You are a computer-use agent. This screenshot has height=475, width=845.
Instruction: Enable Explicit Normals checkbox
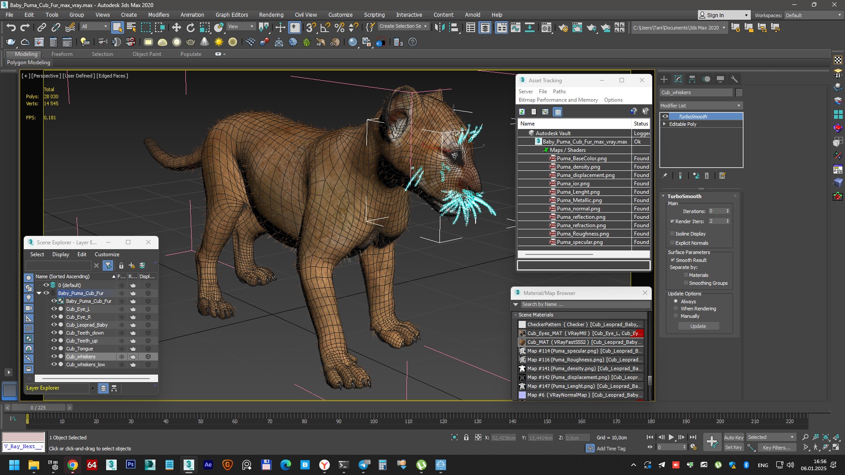[x=672, y=243]
